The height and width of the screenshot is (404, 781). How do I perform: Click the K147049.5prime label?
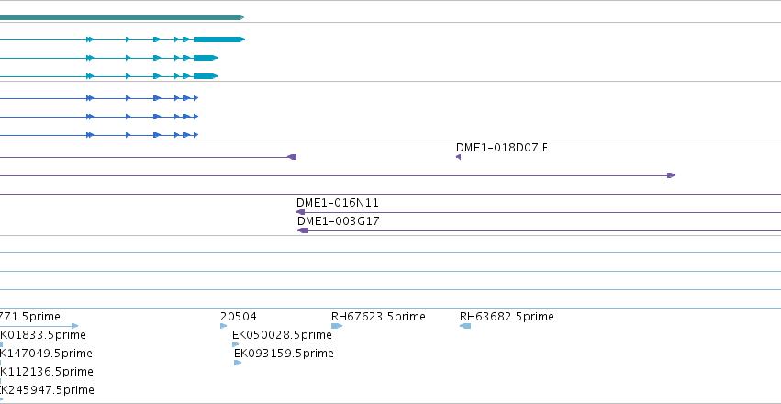46,353
